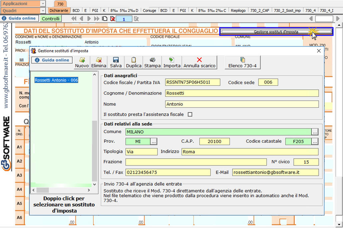Screen dimensions: 343x228
Task: Open the Applicazioni dropdown
Action: 43,4
